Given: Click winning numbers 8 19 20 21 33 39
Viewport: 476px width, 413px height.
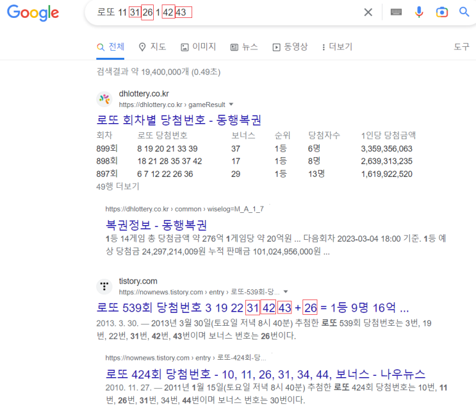Looking at the screenshot, I should point(167,149).
